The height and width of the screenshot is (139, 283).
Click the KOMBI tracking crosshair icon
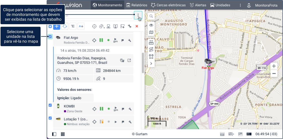[x=94, y=109]
